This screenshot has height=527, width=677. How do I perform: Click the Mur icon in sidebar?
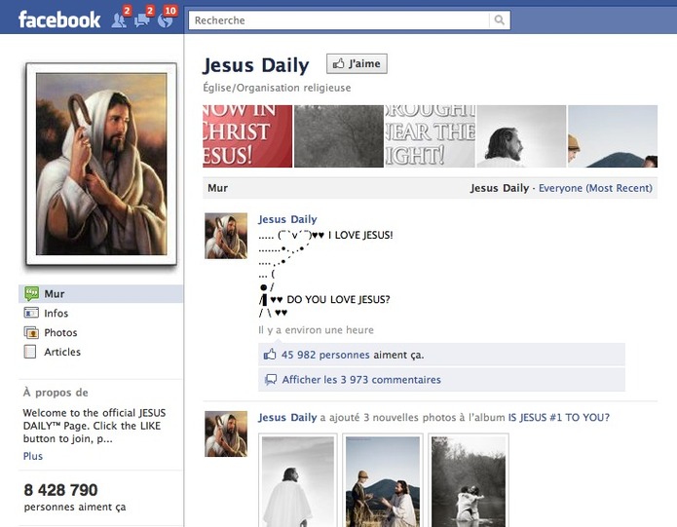coord(31,293)
